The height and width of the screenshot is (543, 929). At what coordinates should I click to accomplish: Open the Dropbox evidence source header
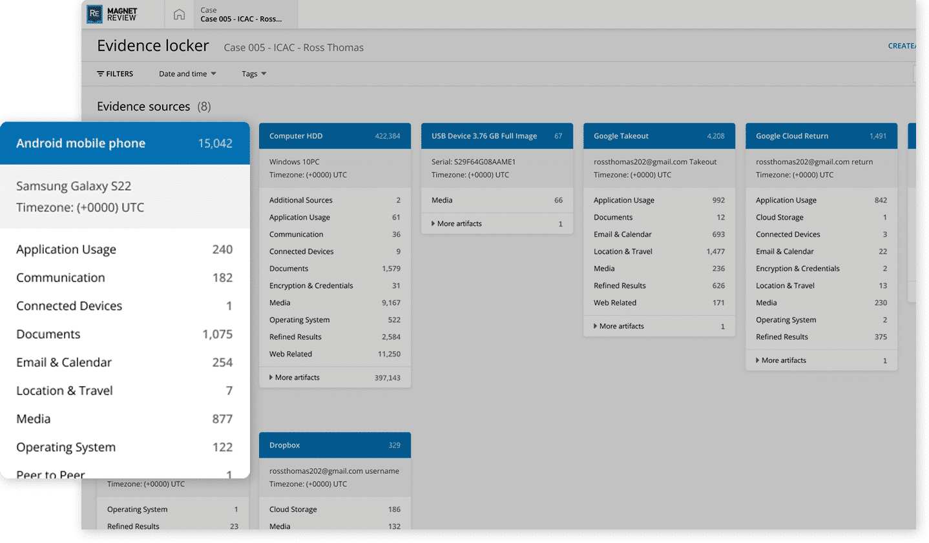(x=334, y=446)
